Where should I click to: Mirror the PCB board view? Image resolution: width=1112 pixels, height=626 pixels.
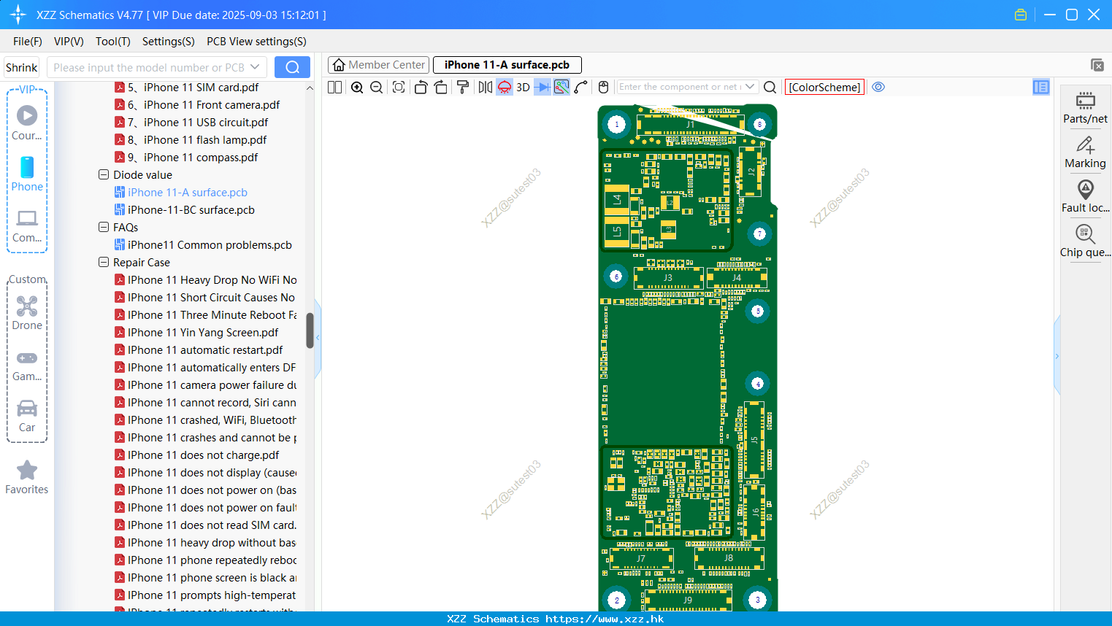(x=485, y=87)
